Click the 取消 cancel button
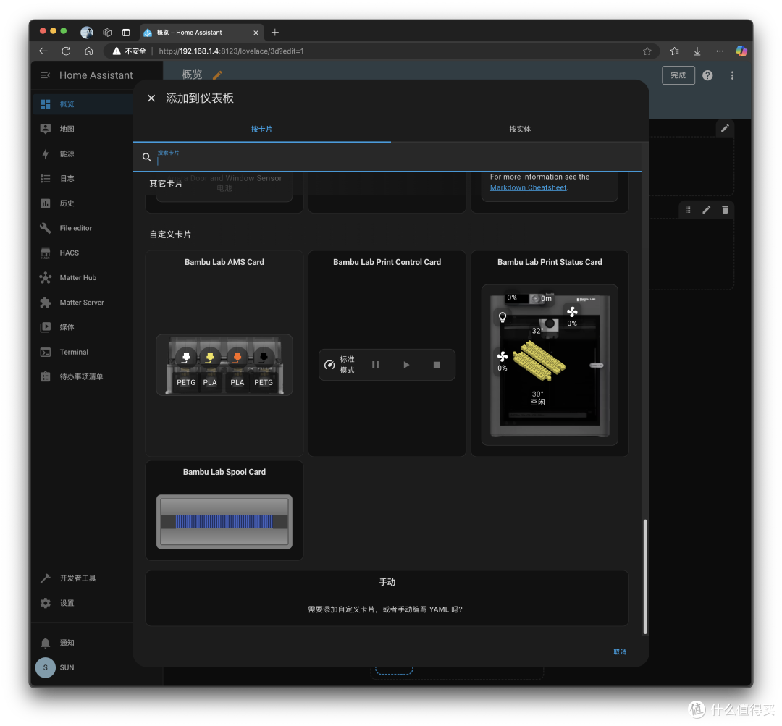Screen dimensions: 782x726 (x=620, y=651)
